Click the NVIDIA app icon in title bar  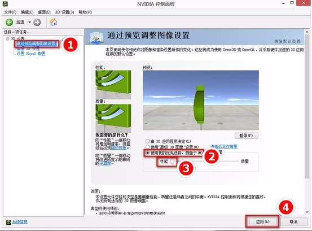point(5,3)
